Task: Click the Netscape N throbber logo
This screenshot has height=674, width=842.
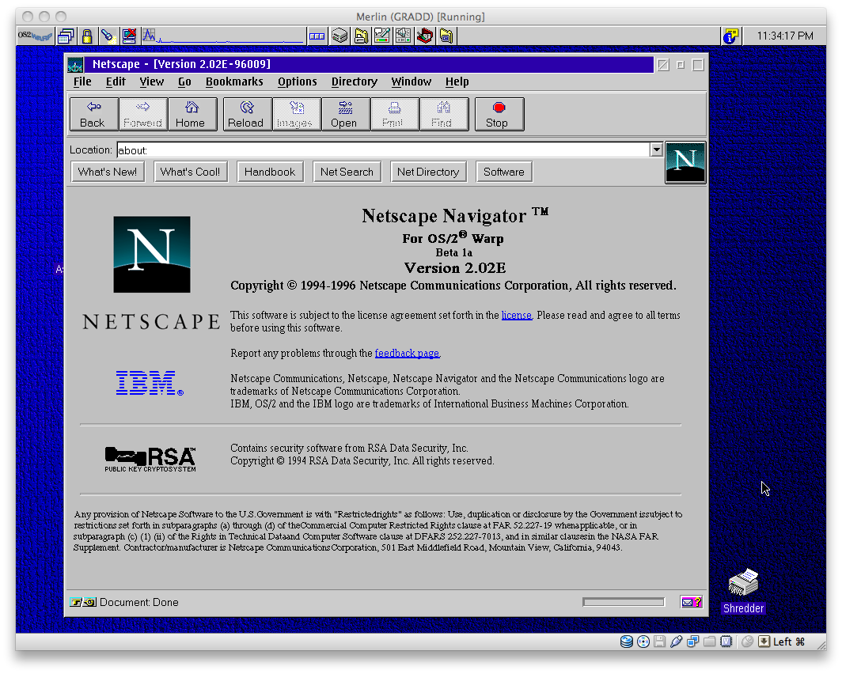Action: pos(685,163)
